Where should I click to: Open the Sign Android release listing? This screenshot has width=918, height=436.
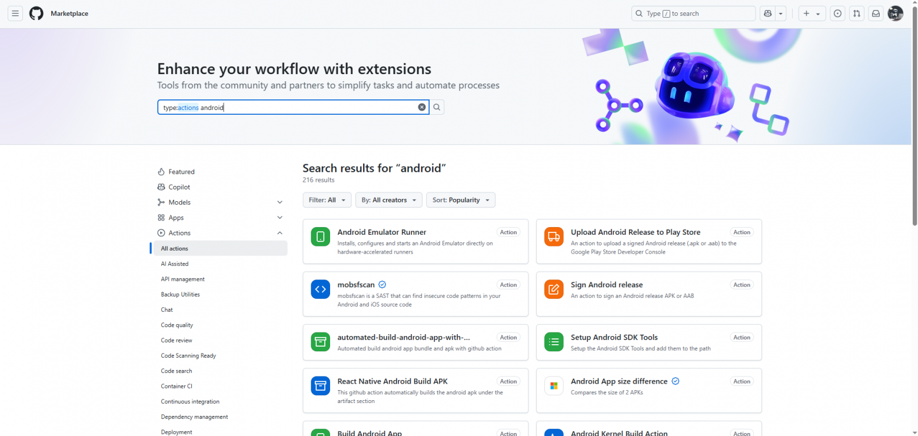[606, 284]
